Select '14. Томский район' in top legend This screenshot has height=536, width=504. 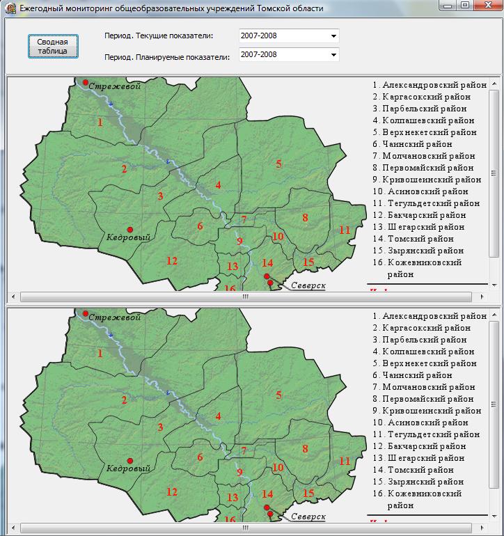tap(414, 239)
